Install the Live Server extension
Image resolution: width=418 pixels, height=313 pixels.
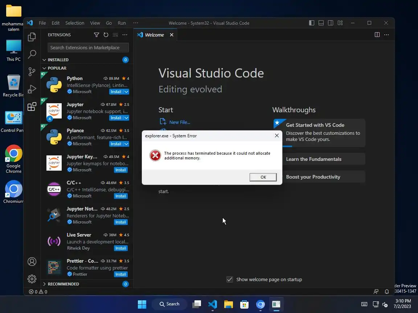pyautogui.click(x=121, y=248)
